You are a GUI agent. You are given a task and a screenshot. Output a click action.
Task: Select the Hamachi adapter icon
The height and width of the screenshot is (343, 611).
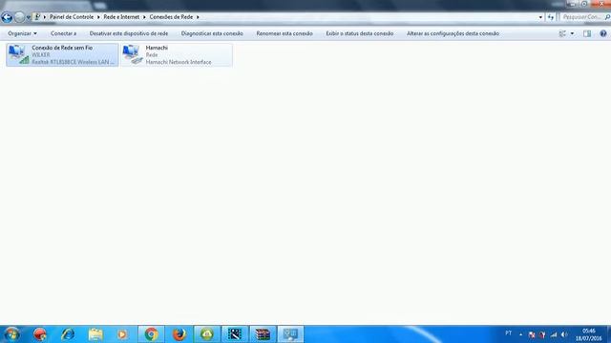[x=133, y=54]
